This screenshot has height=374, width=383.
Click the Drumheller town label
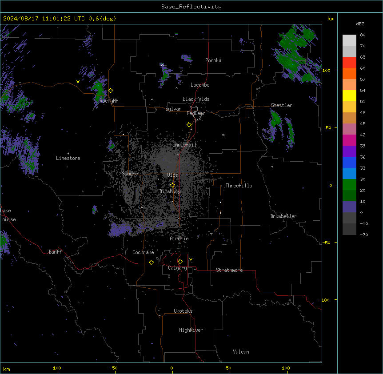pyautogui.click(x=283, y=216)
